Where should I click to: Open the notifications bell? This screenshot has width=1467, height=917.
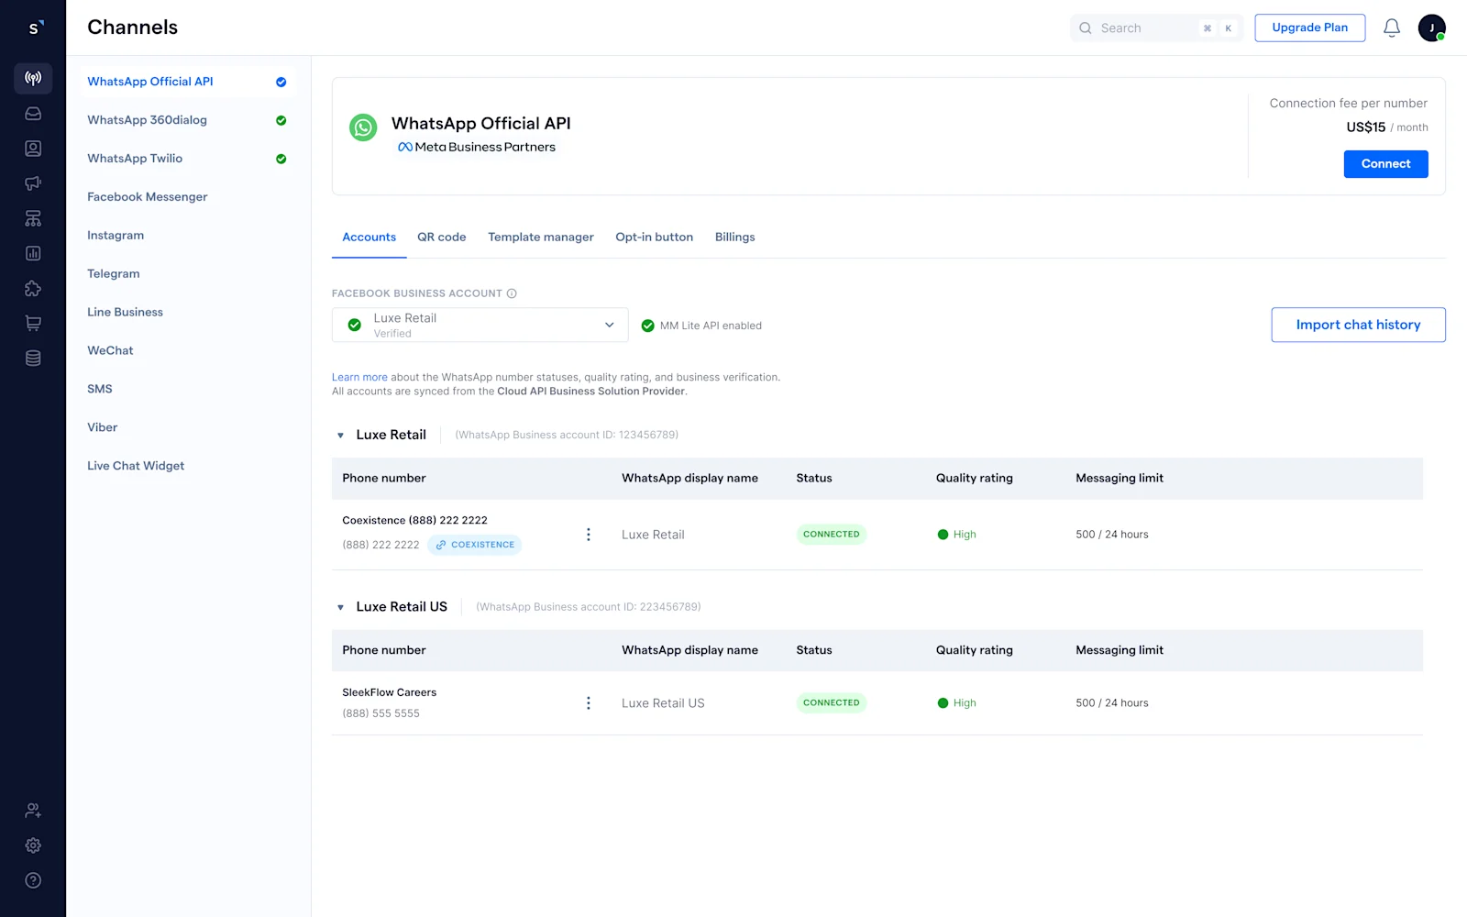pos(1392,28)
